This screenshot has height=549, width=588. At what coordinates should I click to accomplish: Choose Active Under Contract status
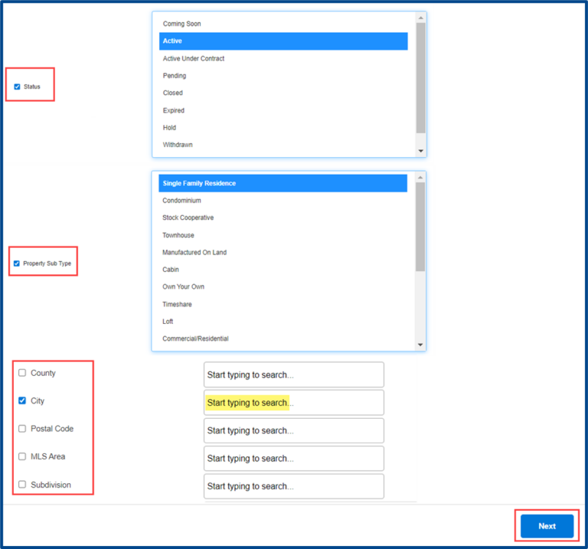(194, 58)
